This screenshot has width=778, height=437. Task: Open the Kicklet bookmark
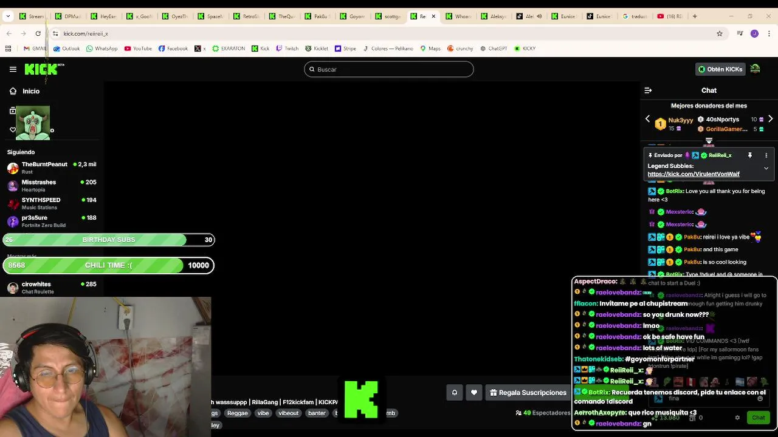[x=317, y=49]
